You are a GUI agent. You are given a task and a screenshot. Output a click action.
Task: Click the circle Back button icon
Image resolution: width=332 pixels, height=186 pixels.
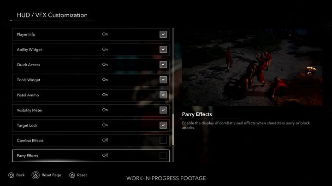(x=11, y=175)
